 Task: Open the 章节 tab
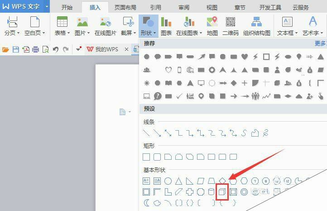point(240,8)
